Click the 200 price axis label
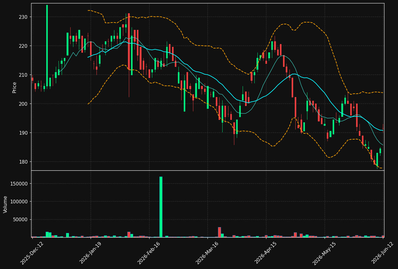 (23, 104)
